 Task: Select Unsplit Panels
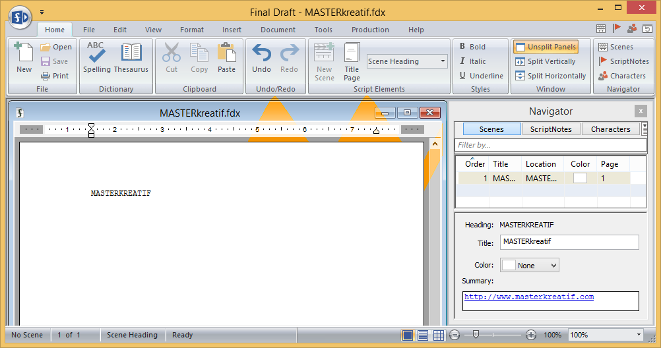(546, 47)
